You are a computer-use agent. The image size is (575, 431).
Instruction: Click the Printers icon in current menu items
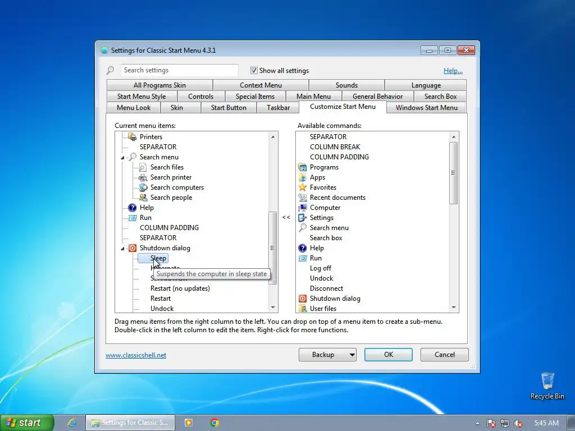[x=132, y=137]
